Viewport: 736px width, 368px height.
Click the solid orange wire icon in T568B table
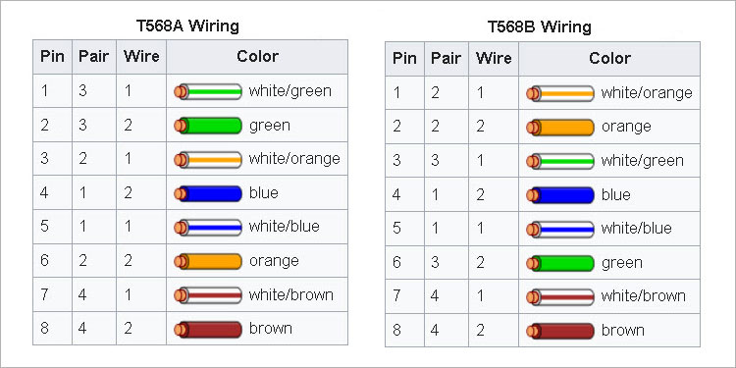560,128
